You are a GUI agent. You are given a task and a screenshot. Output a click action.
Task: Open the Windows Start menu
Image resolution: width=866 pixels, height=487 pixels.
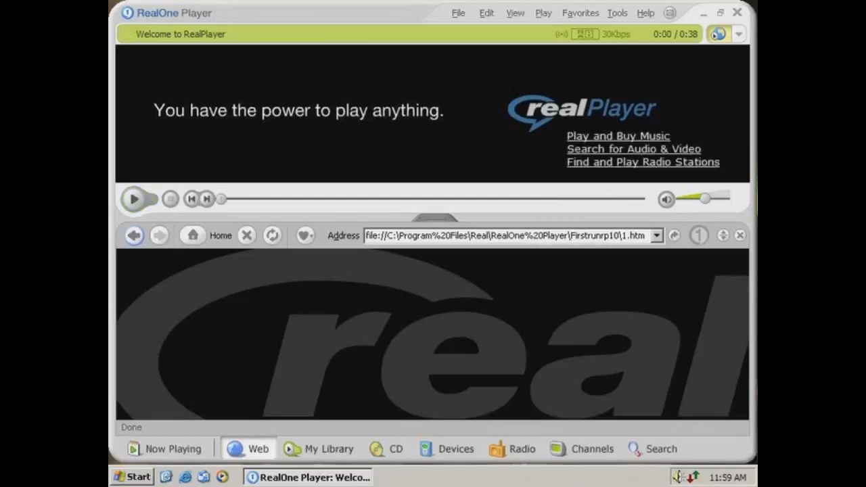click(132, 477)
